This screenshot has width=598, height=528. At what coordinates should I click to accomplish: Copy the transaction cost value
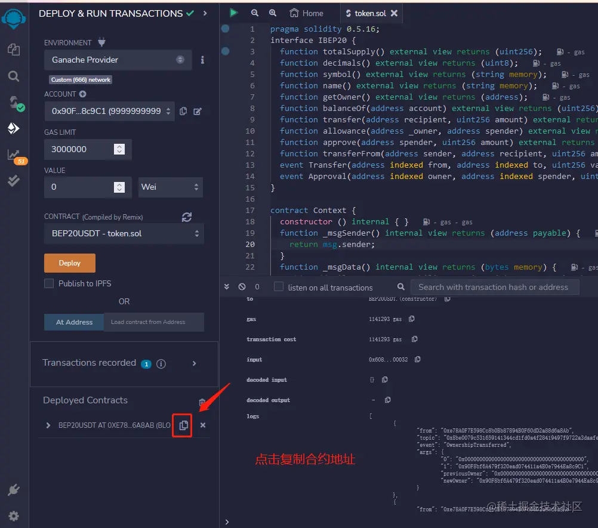415,339
